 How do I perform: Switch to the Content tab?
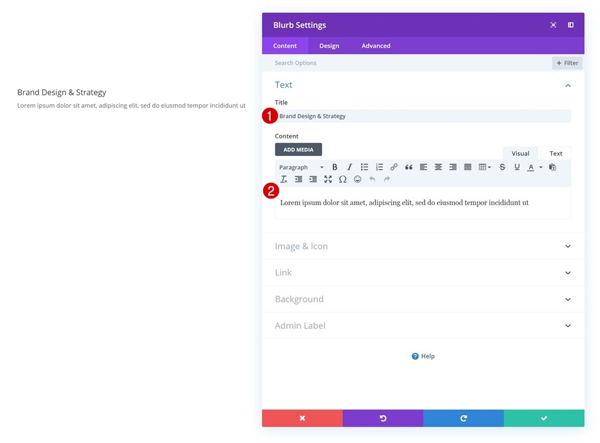(x=285, y=46)
